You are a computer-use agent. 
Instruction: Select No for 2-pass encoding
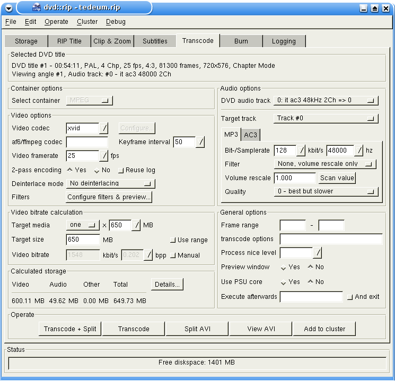point(97,170)
